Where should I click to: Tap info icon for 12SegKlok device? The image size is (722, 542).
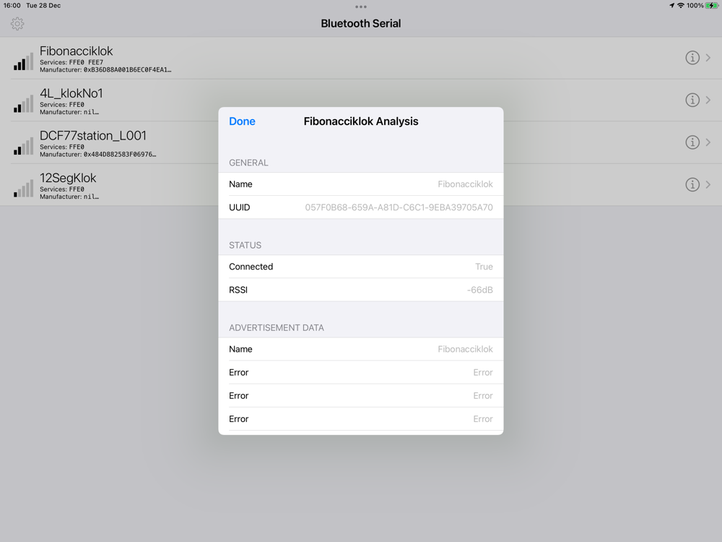692,185
